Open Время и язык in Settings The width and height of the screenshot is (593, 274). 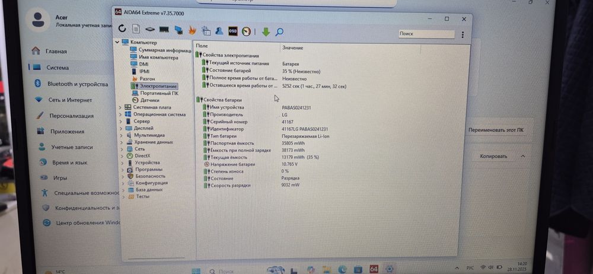69,163
